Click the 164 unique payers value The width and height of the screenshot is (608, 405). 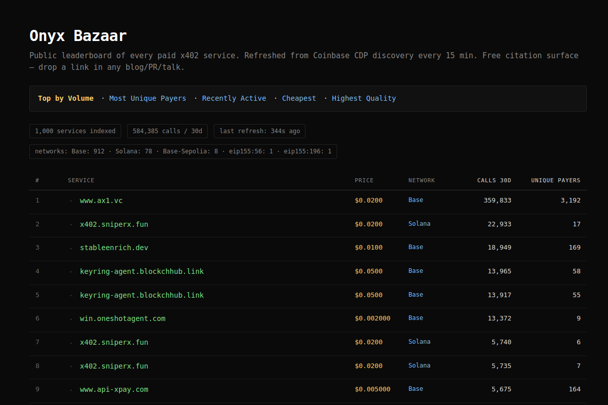[x=575, y=389]
